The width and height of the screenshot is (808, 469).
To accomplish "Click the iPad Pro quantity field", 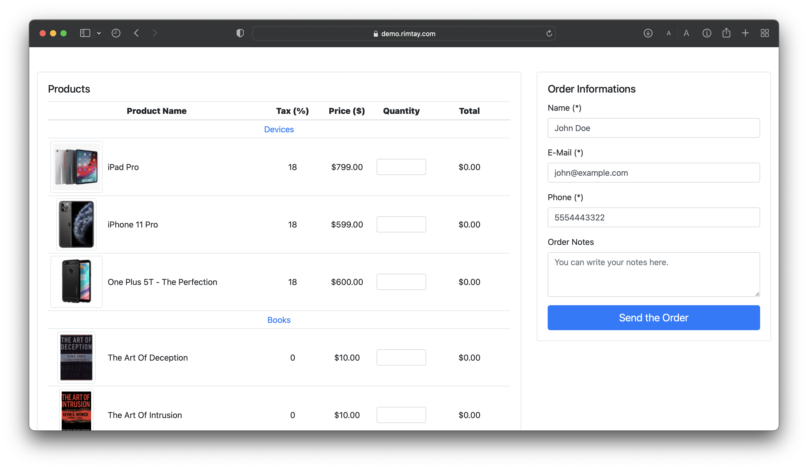I will [401, 167].
